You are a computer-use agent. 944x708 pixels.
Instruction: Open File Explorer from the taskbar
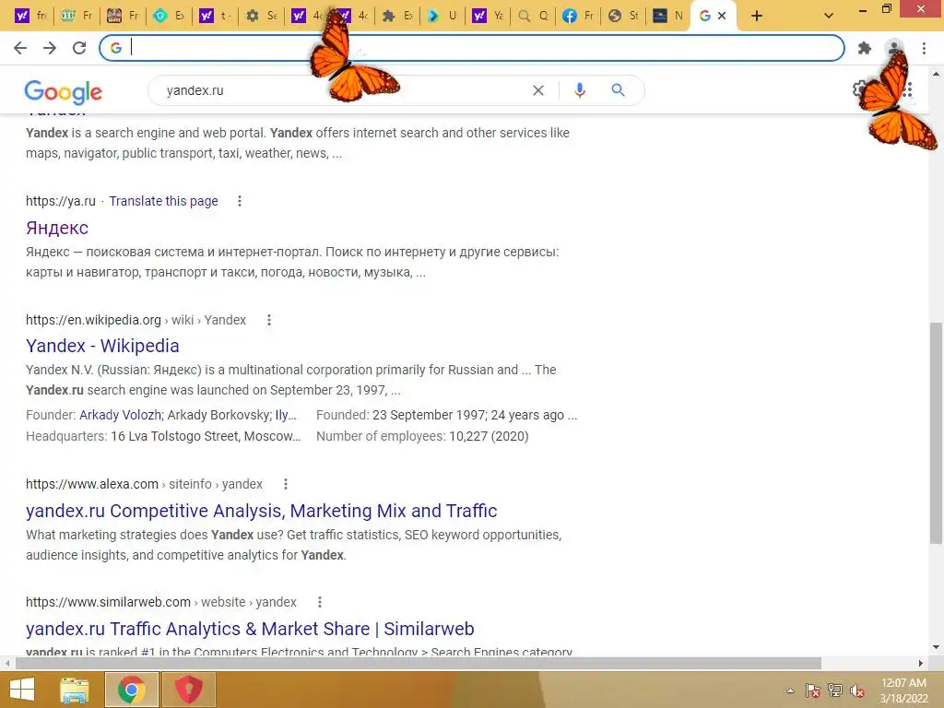click(x=75, y=690)
